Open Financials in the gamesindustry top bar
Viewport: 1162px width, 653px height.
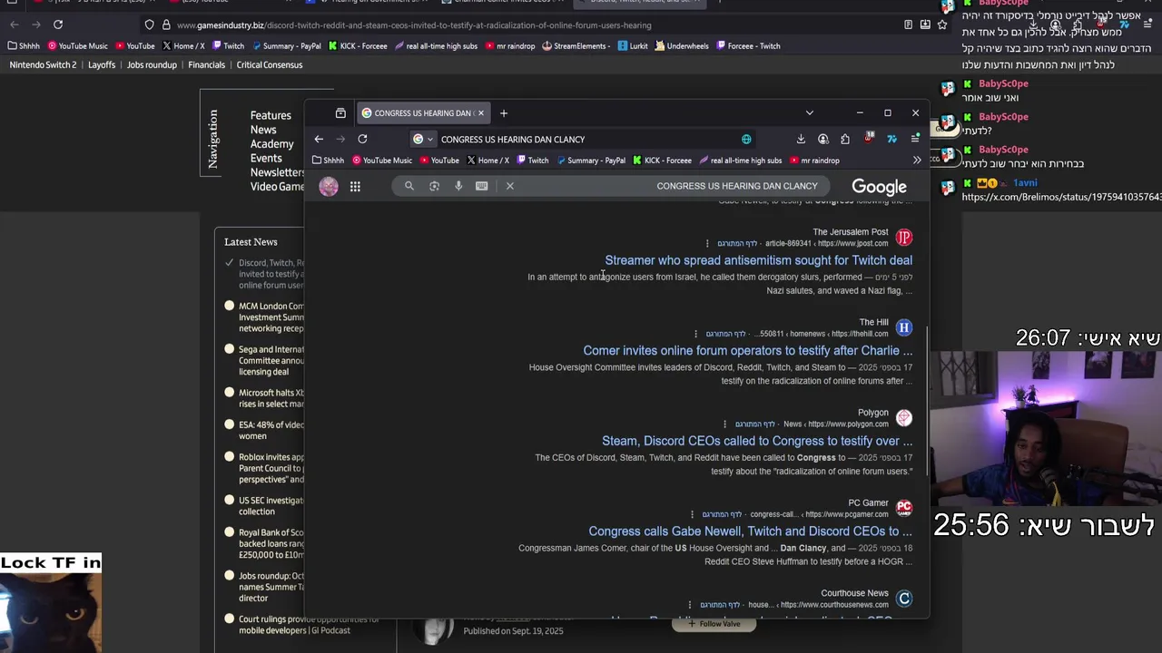tap(206, 65)
